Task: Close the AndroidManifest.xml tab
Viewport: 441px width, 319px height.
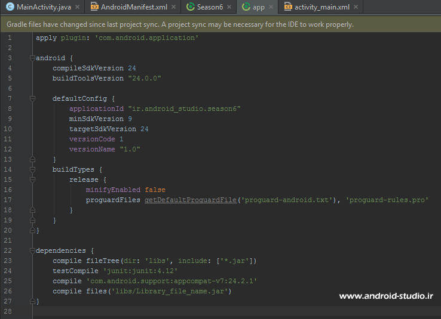Action: pyautogui.click(x=173, y=8)
